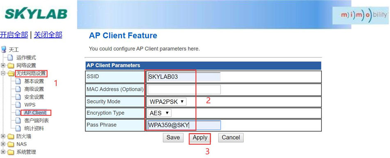The image size is (390, 158).
Task: Click the SKYLAB logo
Action: point(36,14)
